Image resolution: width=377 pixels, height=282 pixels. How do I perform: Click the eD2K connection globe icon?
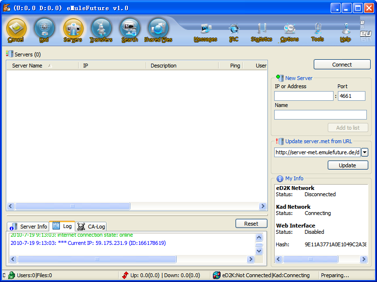[x=217, y=275]
